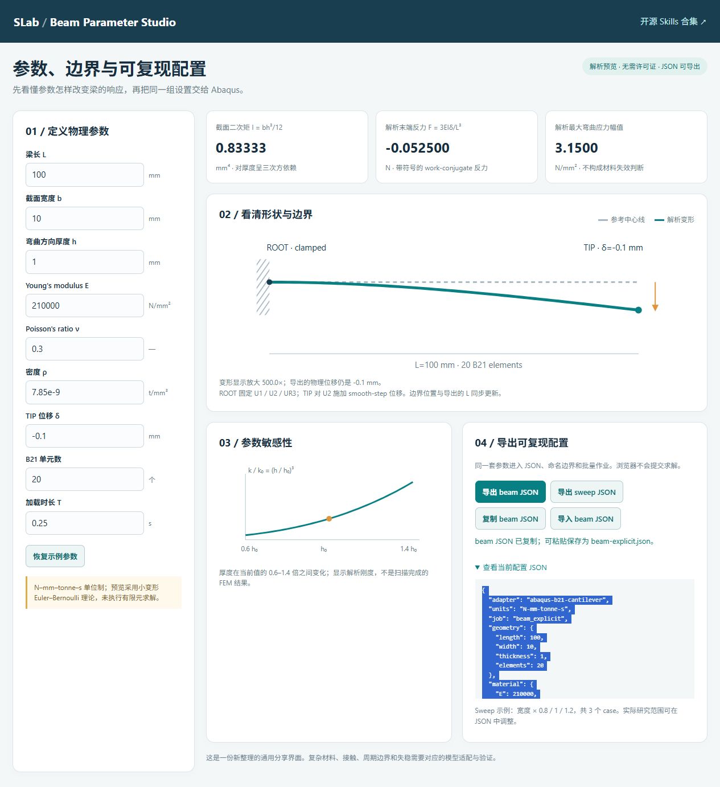This screenshot has height=787, width=720.
Task: Click the 导出 beam JSON button
Action: coord(510,492)
